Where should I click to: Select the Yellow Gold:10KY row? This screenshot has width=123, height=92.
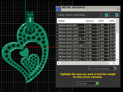point(86,29)
